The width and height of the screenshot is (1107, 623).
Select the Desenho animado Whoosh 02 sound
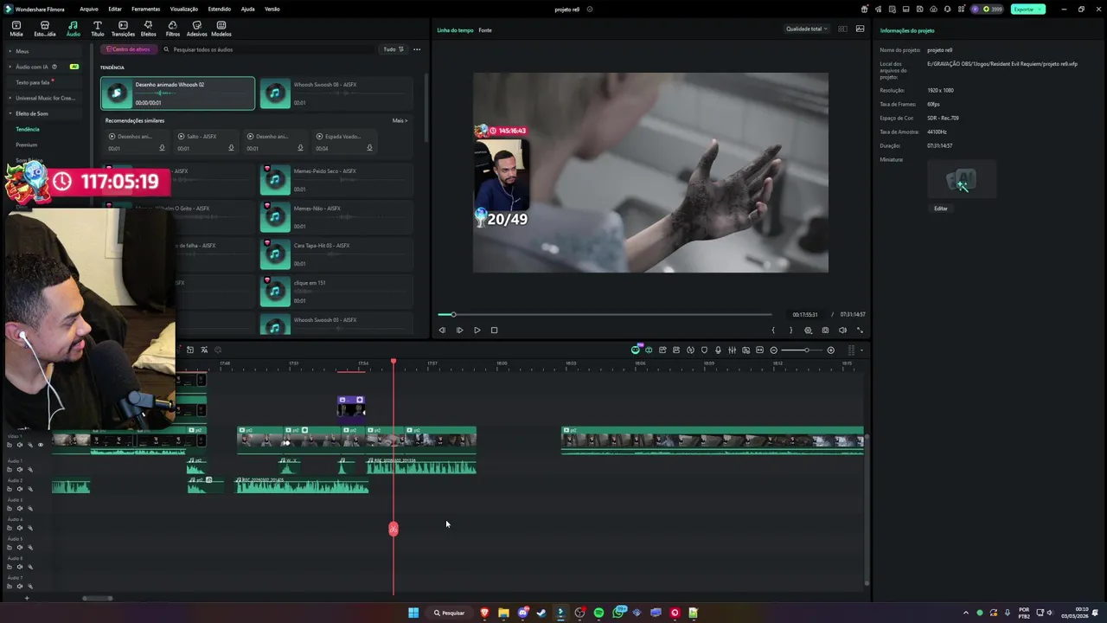pos(177,93)
